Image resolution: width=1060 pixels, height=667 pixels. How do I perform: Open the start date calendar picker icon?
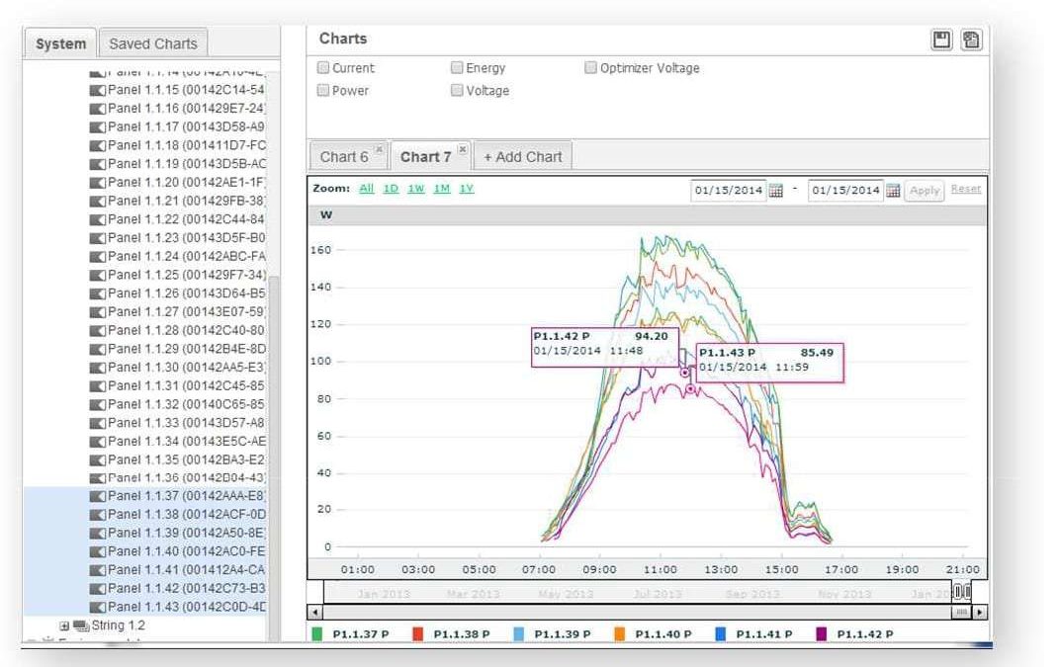775,191
